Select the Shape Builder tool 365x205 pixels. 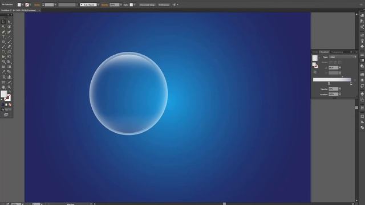(3, 62)
